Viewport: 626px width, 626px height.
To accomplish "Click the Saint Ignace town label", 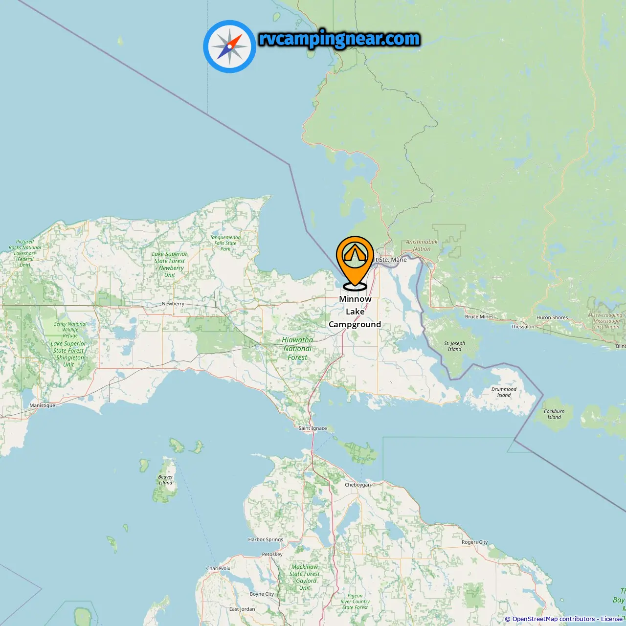I will [x=313, y=428].
